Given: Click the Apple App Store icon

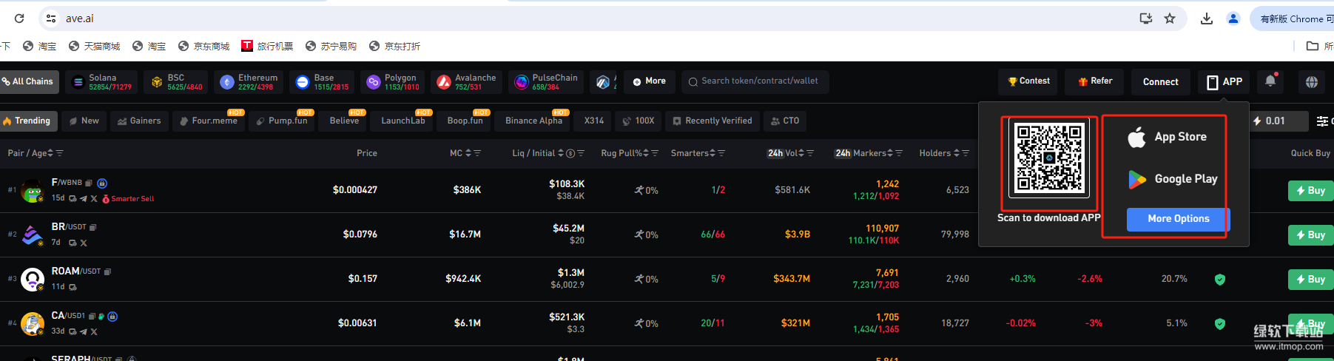Looking at the screenshot, I should (1136, 137).
